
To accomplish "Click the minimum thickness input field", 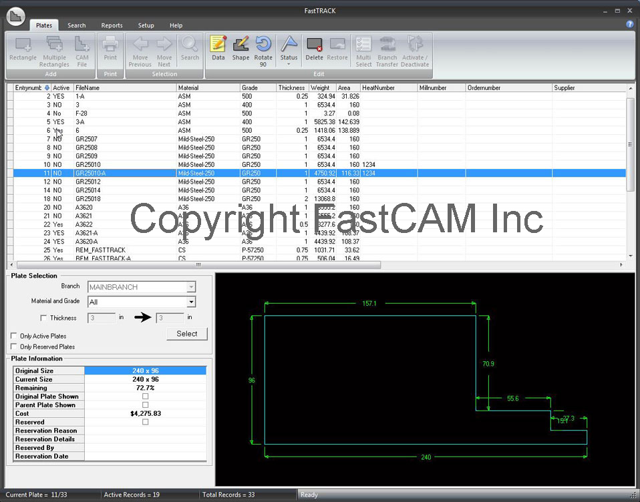I will click(x=102, y=318).
